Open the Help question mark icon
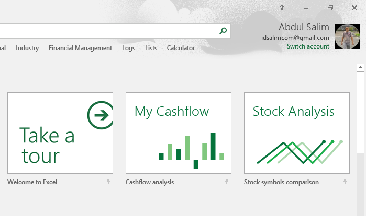366x216 pixels. (282, 8)
